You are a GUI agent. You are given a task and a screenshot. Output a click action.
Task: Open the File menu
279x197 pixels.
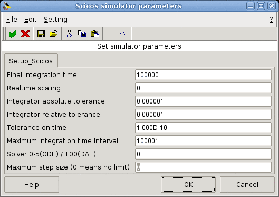[12, 19]
